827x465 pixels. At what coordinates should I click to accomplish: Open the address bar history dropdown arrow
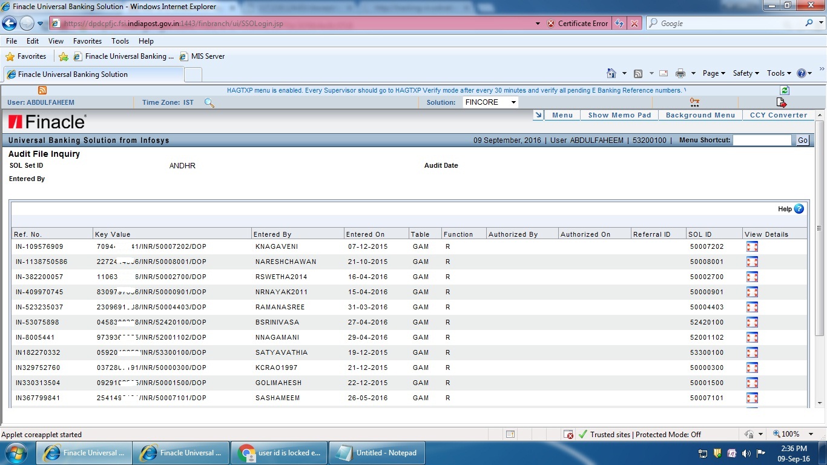[537, 23]
